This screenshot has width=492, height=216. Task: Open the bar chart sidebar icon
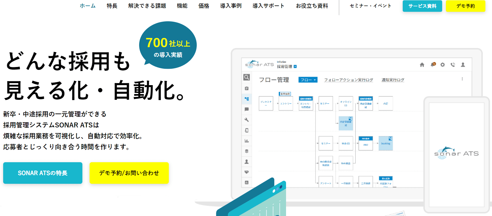pos(247,141)
